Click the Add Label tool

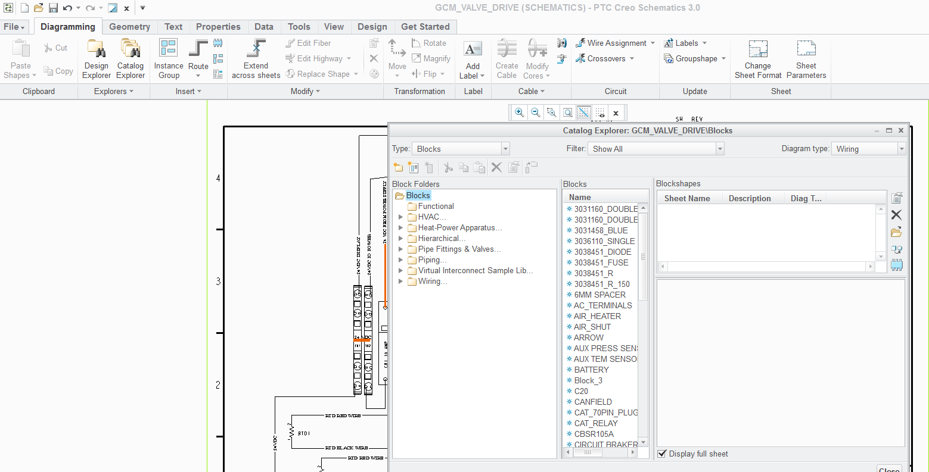coord(473,59)
